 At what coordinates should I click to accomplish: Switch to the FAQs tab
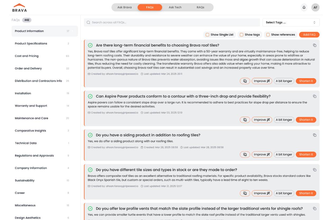tap(150, 7)
